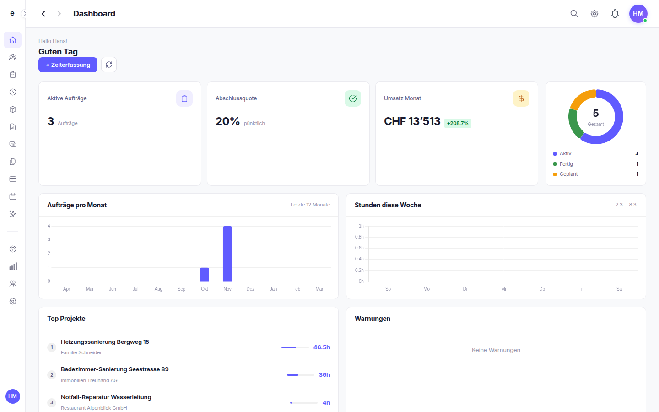Open the sparkles AI icon in sidebar
659x412 pixels.
[13, 214]
